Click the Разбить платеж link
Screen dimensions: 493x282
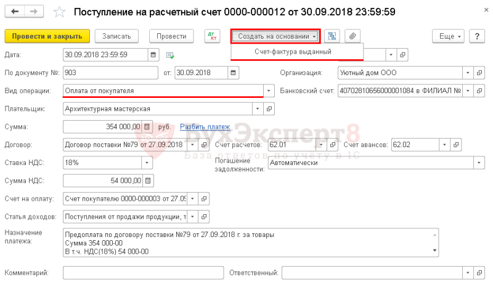pyautogui.click(x=205, y=127)
